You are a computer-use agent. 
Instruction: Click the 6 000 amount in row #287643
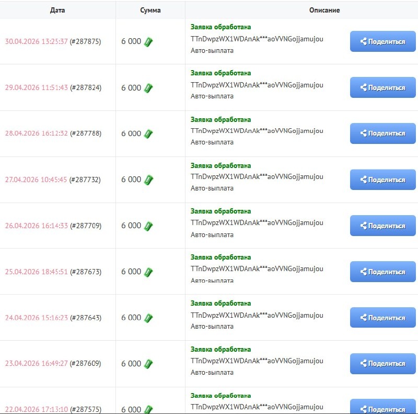[131, 318]
